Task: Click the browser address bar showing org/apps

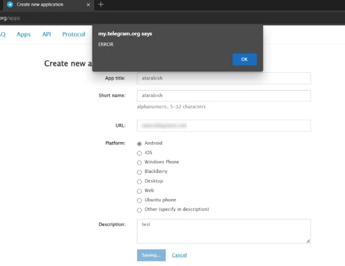Action: [172, 18]
